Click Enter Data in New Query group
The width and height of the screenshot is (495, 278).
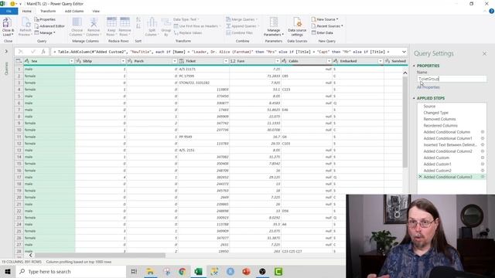click(x=322, y=32)
